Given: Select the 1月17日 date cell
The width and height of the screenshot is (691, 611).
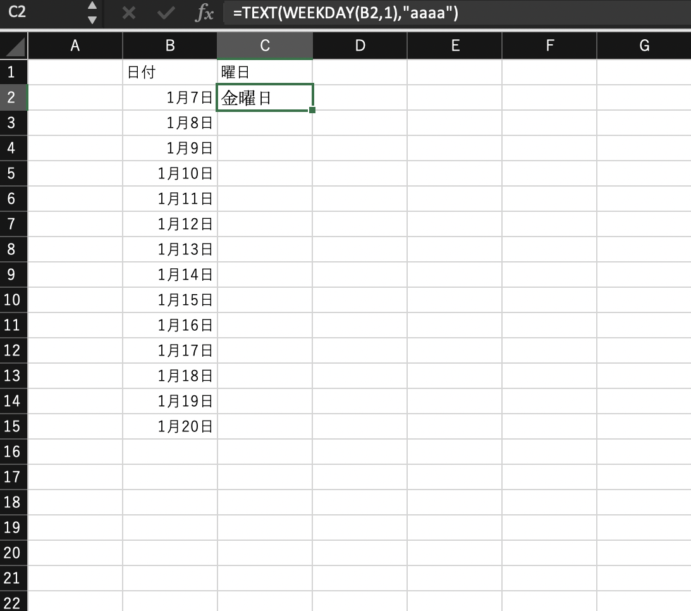Looking at the screenshot, I should (x=169, y=350).
